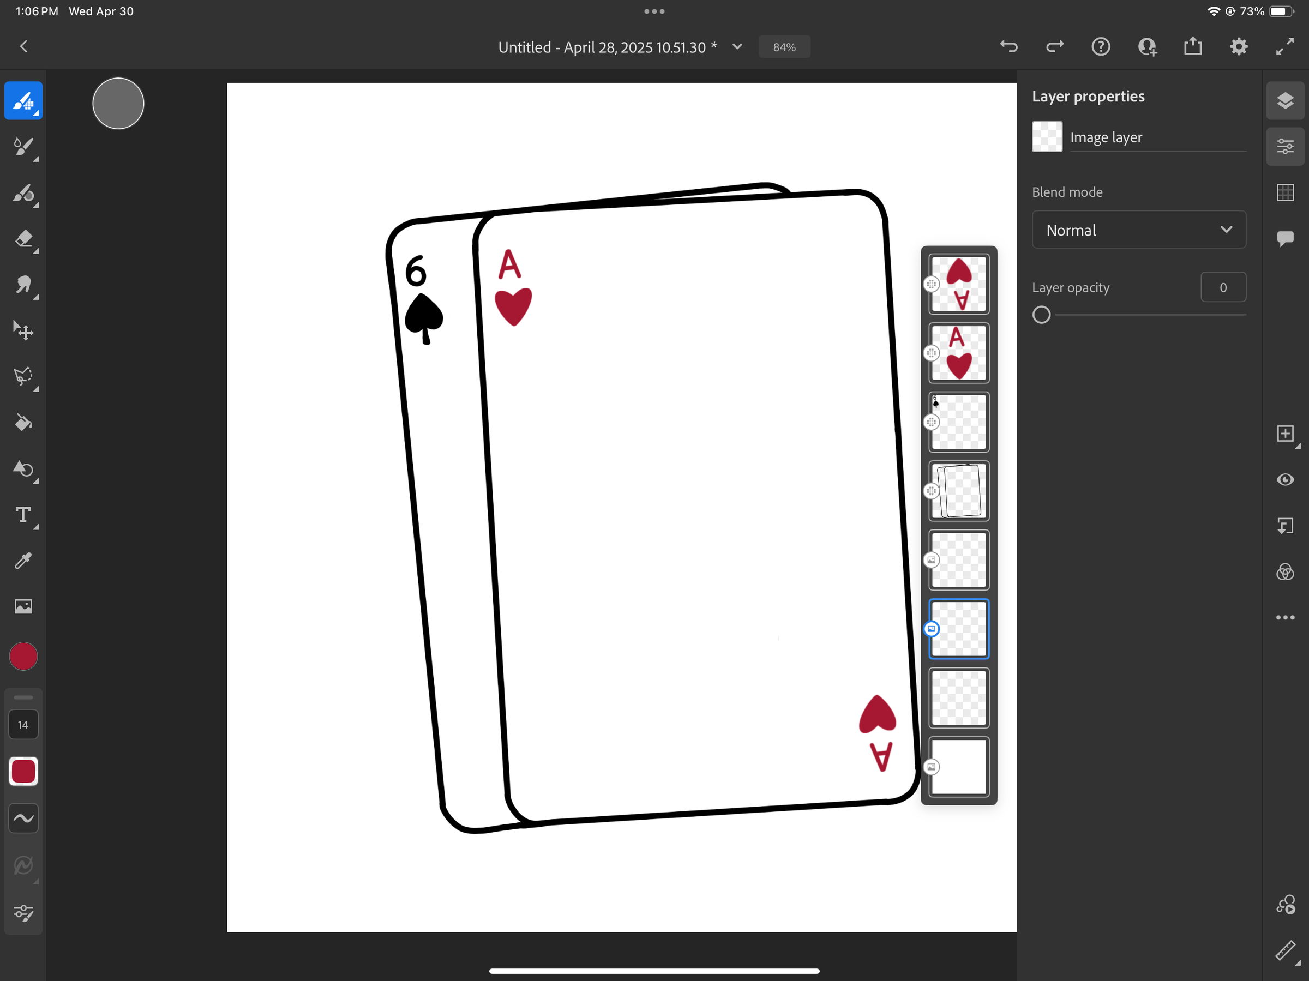Select the card outlines layer
1309x981 pixels.
point(959,491)
